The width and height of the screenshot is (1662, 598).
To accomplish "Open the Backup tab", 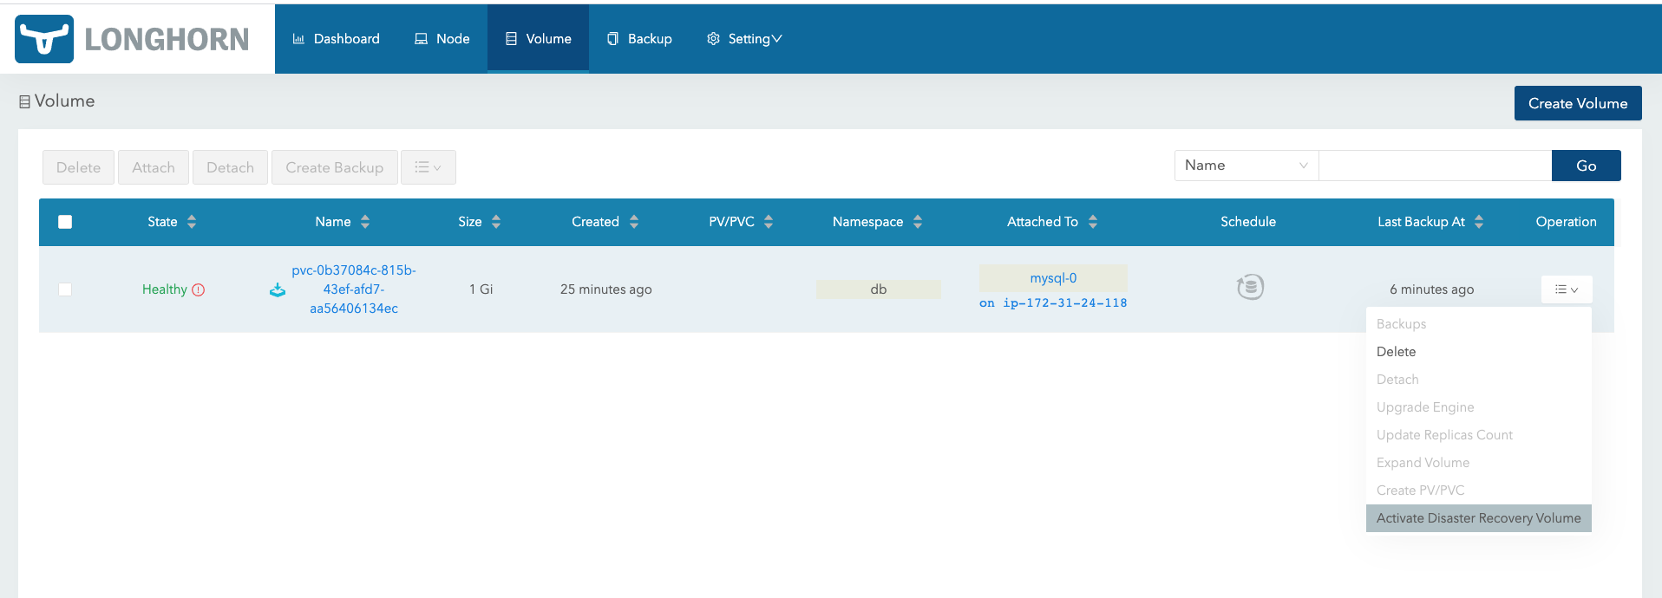I will (639, 39).
